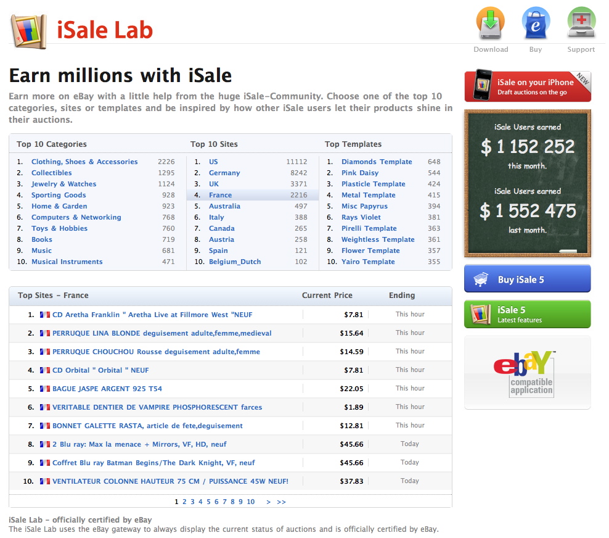
Task: Click the flag icon beside Coffret Blu ray Batman
Action: click(x=44, y=463)
